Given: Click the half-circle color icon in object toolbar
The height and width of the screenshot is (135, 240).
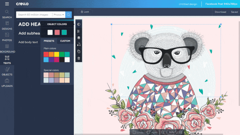Looking at the screenshot, I should pos(79,24).
